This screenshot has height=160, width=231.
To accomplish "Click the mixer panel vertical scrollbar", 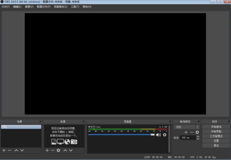I will 169,139.
